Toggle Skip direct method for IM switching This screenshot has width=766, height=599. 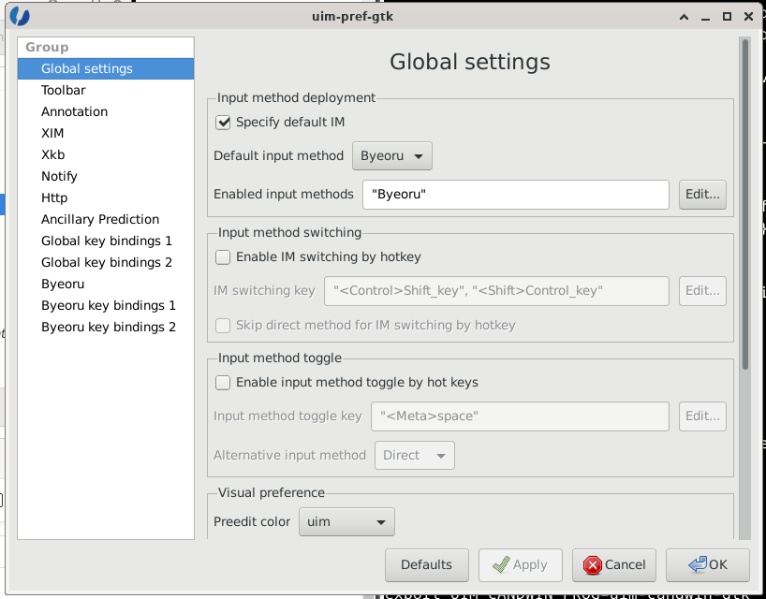(223, 325)
